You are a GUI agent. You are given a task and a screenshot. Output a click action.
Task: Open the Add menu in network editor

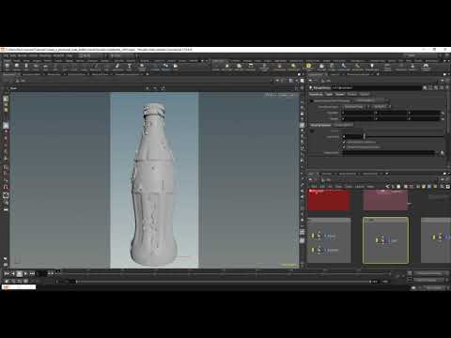[x=314, y=187]
